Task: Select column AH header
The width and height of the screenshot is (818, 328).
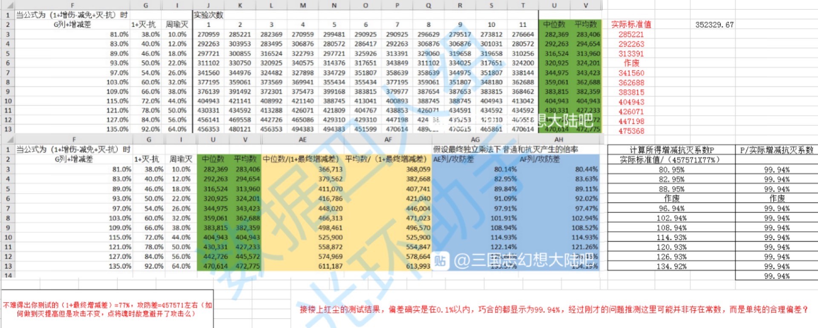Action: (x=559, y=140)
